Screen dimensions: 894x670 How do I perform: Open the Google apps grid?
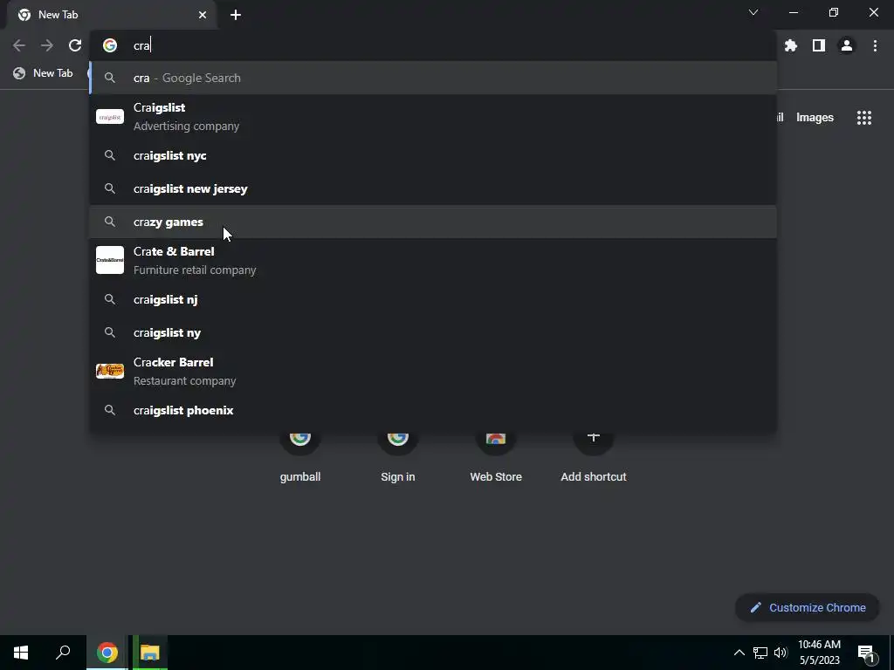863,118
